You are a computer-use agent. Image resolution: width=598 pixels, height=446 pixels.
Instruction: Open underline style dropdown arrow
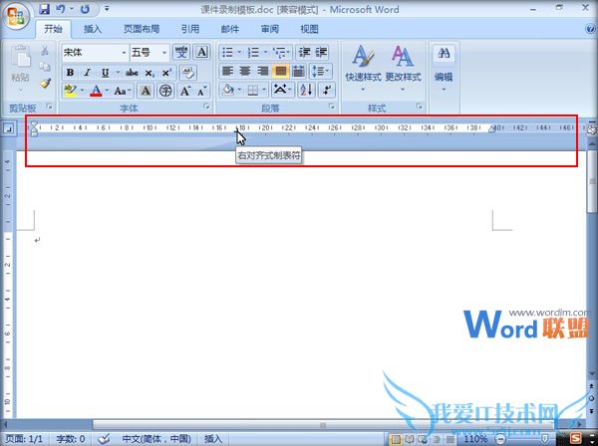point(118,72)
